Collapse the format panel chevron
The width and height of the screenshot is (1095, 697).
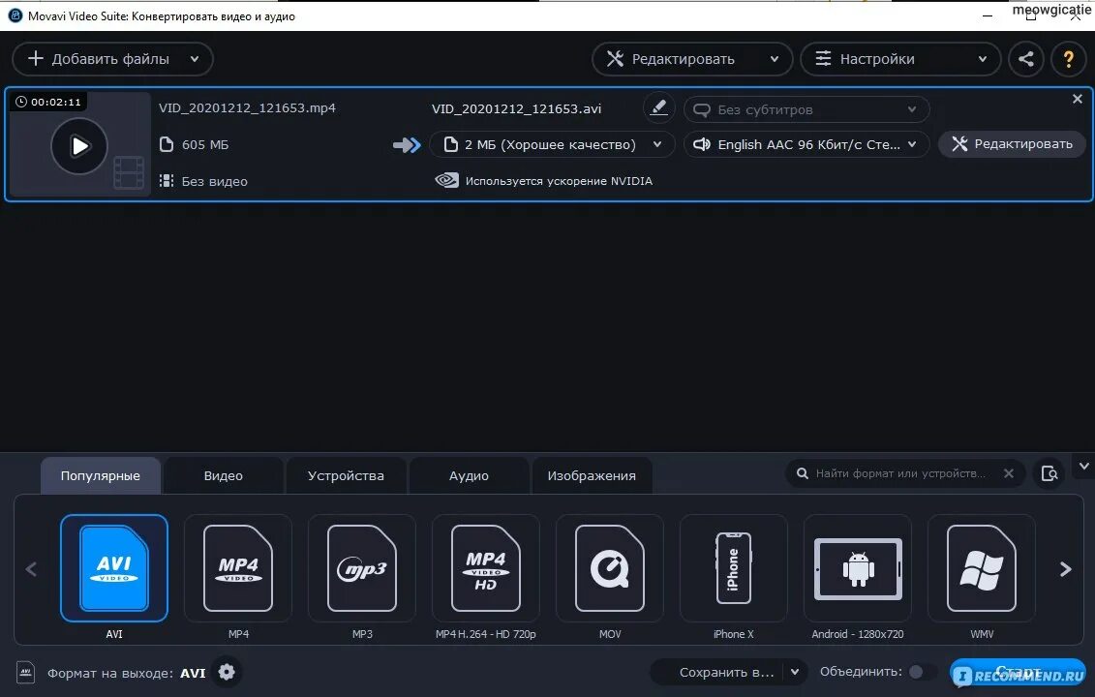coord(1083,466)
